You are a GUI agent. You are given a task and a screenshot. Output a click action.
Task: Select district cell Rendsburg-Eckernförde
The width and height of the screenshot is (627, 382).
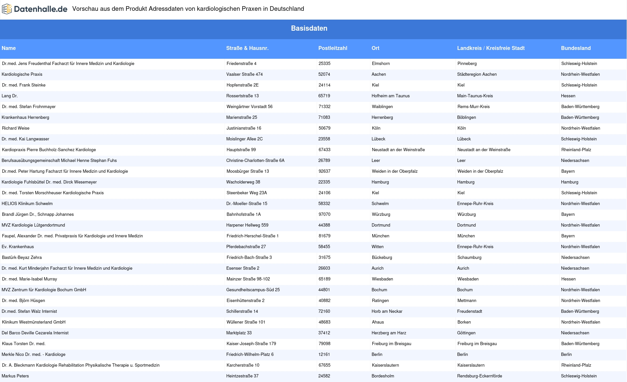pyautogui.click(x=479, y=376)
